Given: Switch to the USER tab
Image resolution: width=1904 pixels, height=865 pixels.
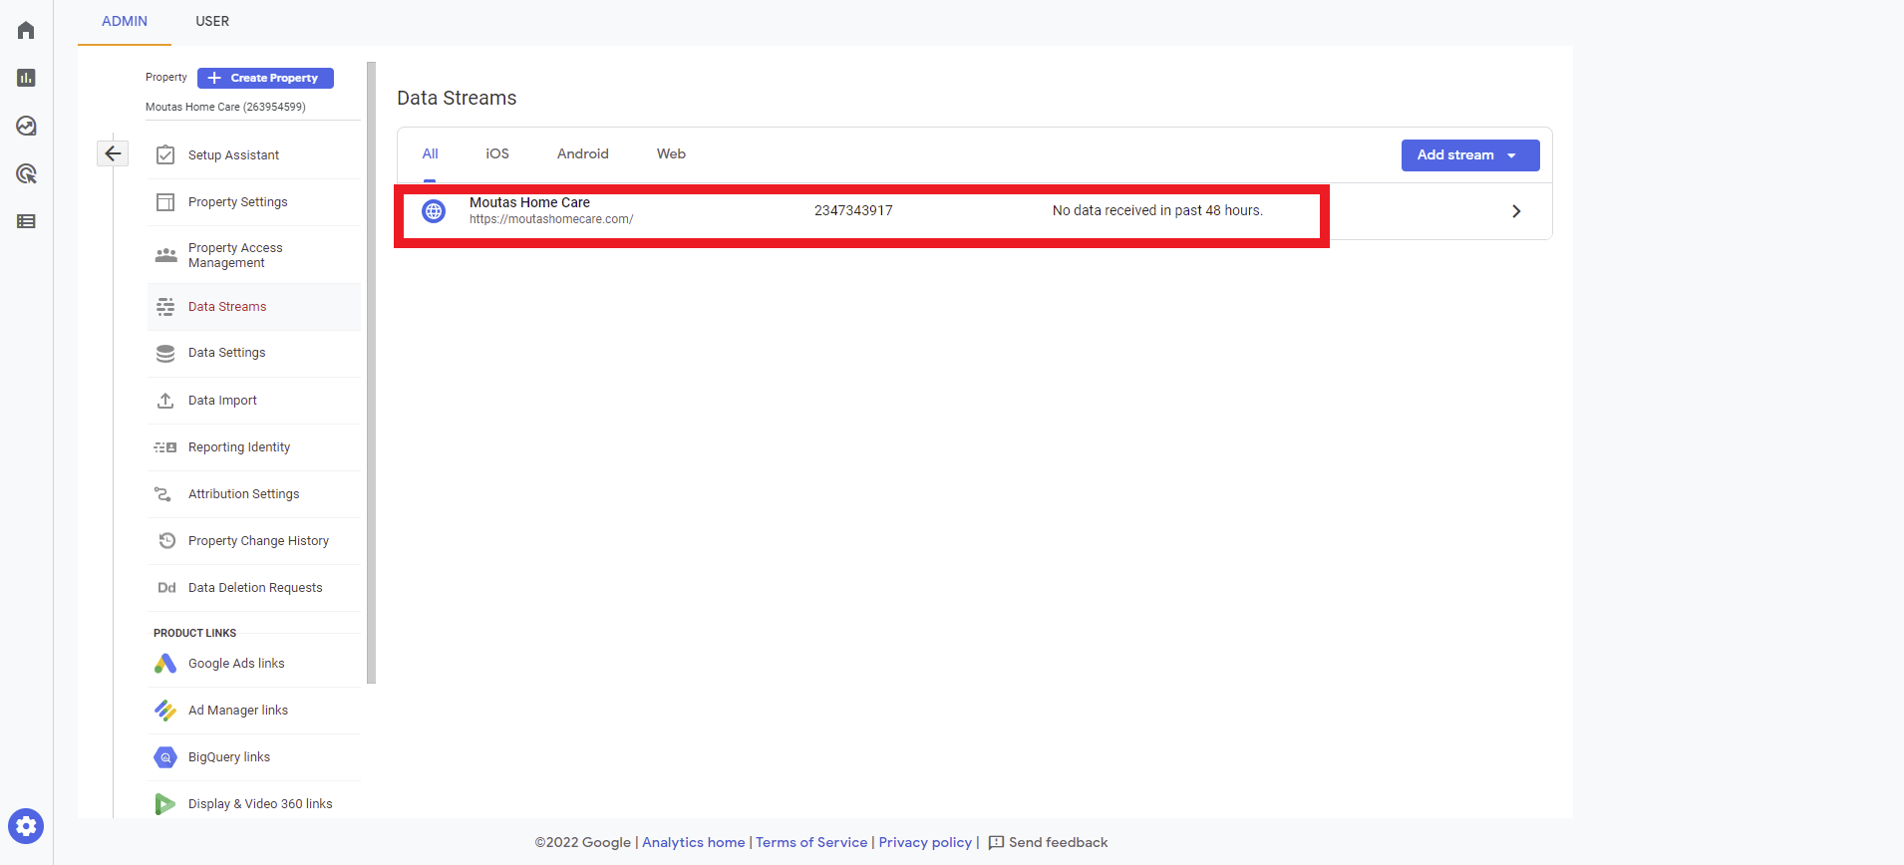Looking at the screenshot, I should click(x=211, y=21).
